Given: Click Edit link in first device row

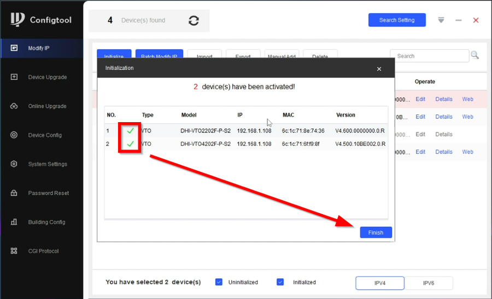Looking at the screenshot, I should click(x=420, y=99).
